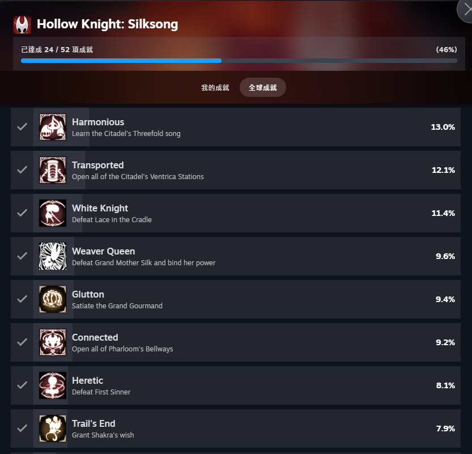472x454 pixels.
Task: Click the Weaver Queen achievement icon
Action: click(53, 256)
